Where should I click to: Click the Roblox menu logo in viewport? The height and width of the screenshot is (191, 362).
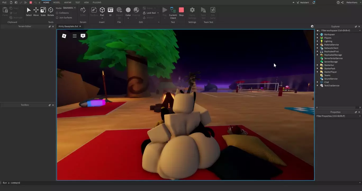64,36
